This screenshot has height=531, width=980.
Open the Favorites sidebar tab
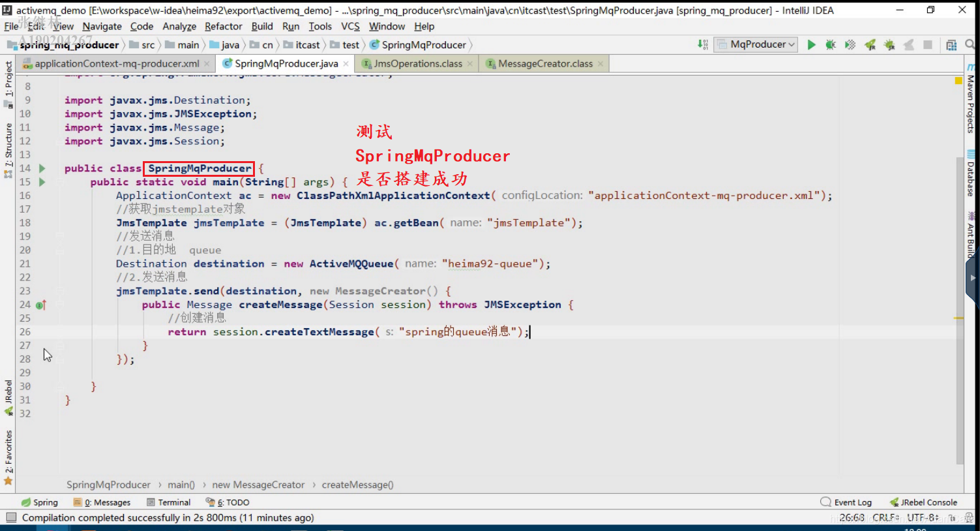(x=8, y=457)
